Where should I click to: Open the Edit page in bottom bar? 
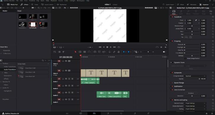pyautogui.click(x=94, y=113)
